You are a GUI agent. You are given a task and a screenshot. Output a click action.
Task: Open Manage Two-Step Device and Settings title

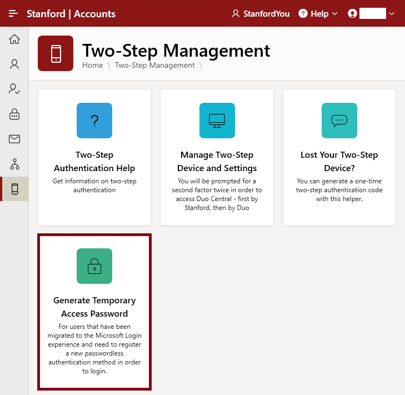click(x=217, y=162)
